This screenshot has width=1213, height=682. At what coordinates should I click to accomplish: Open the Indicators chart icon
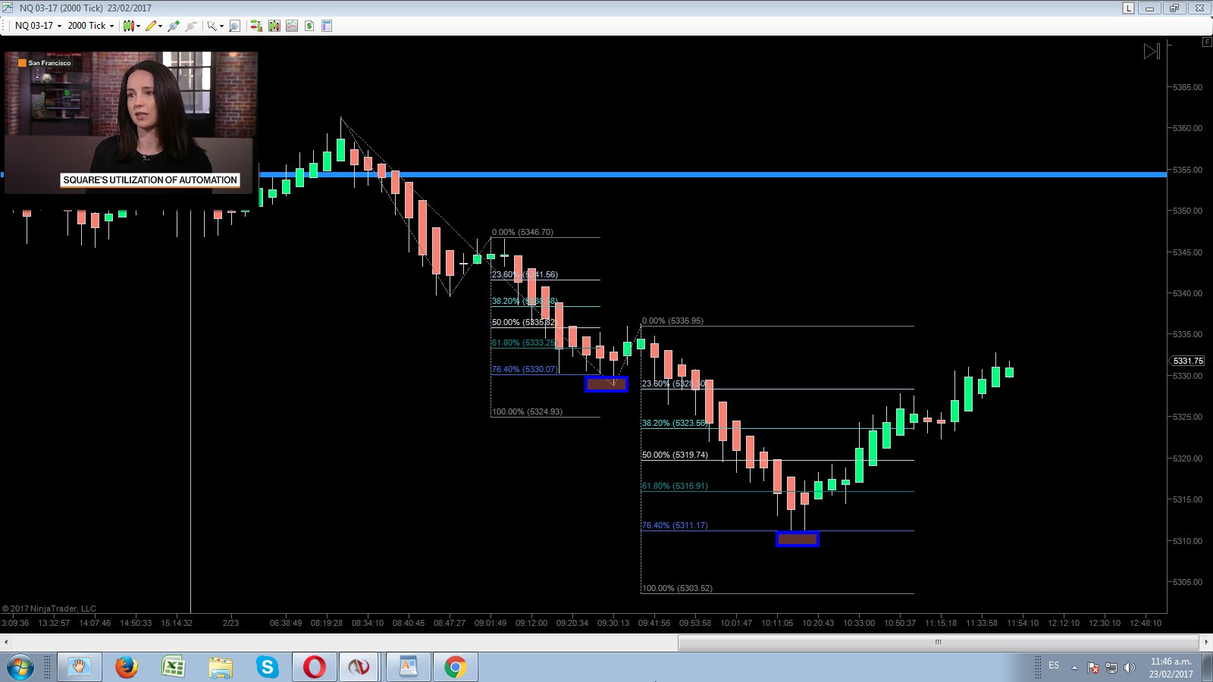point(292,26)
